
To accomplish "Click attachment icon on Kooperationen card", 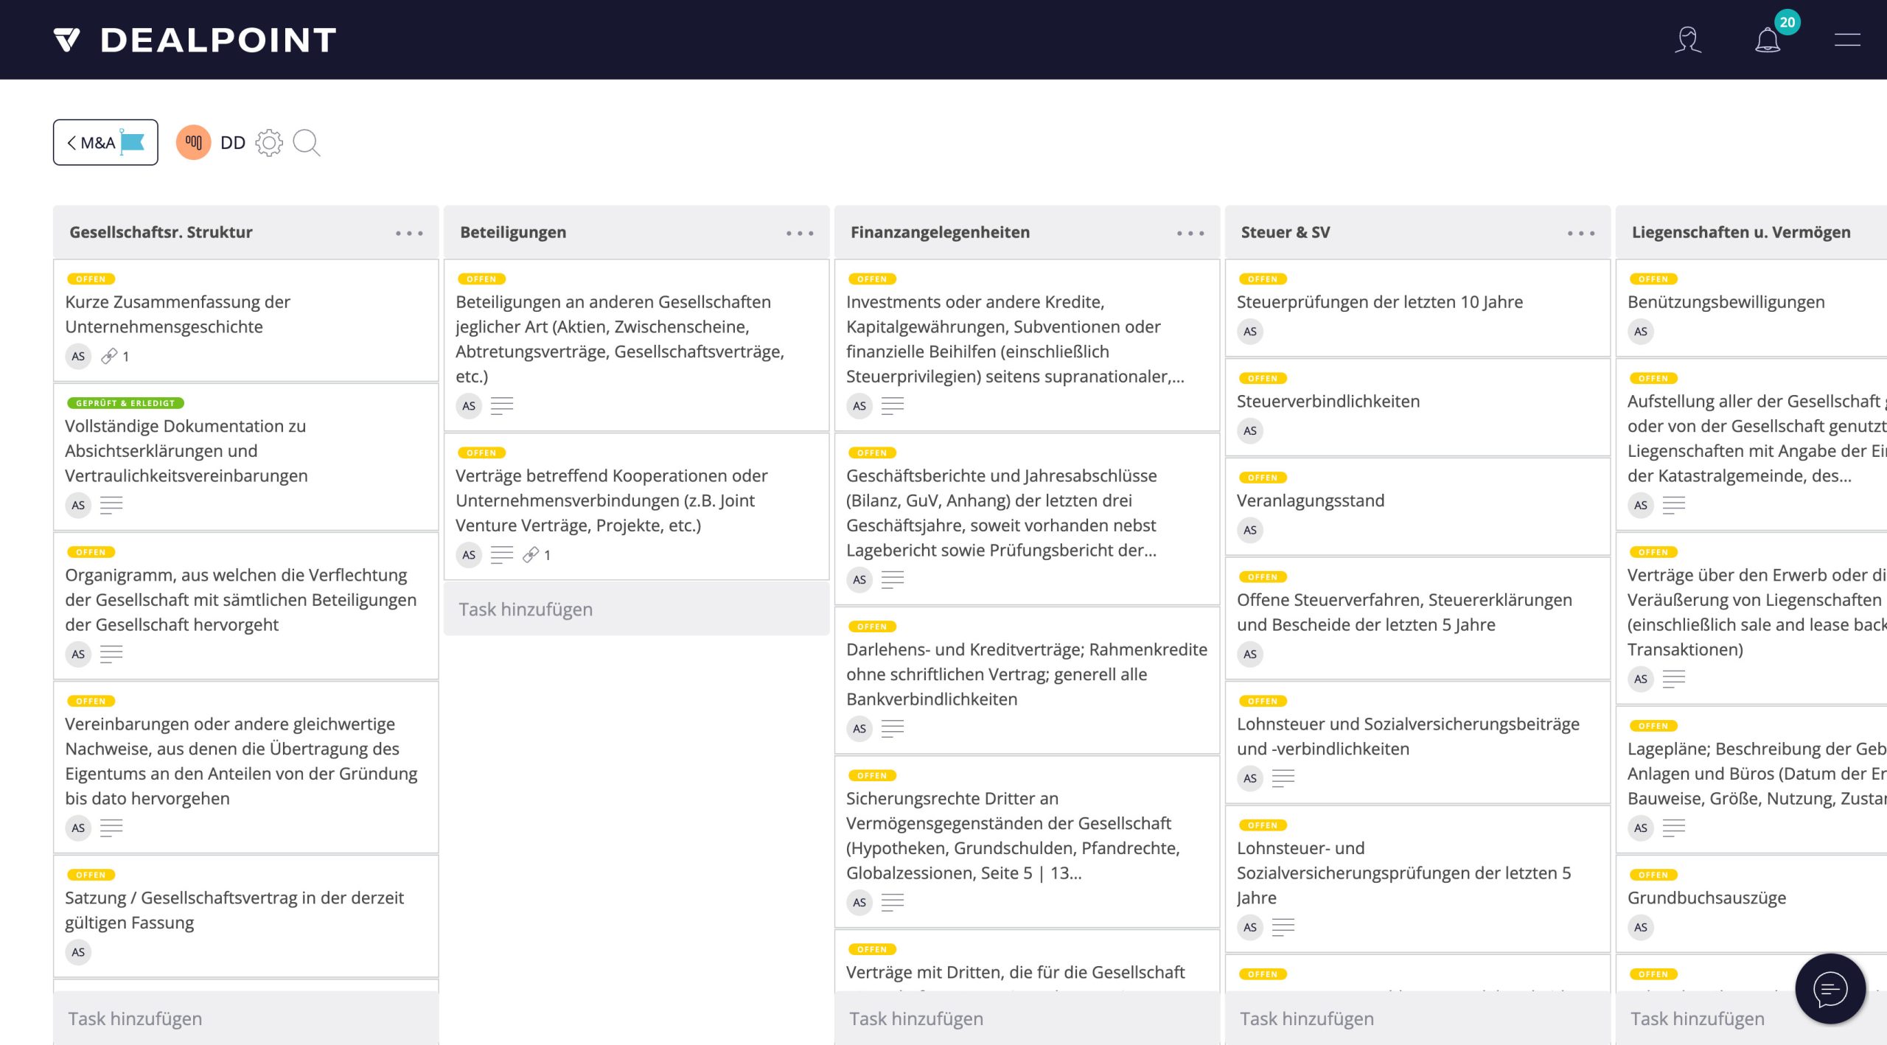I will (531, 556).
